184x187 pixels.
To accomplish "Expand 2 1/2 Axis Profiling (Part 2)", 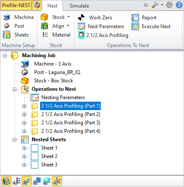I will coord(24,114).
